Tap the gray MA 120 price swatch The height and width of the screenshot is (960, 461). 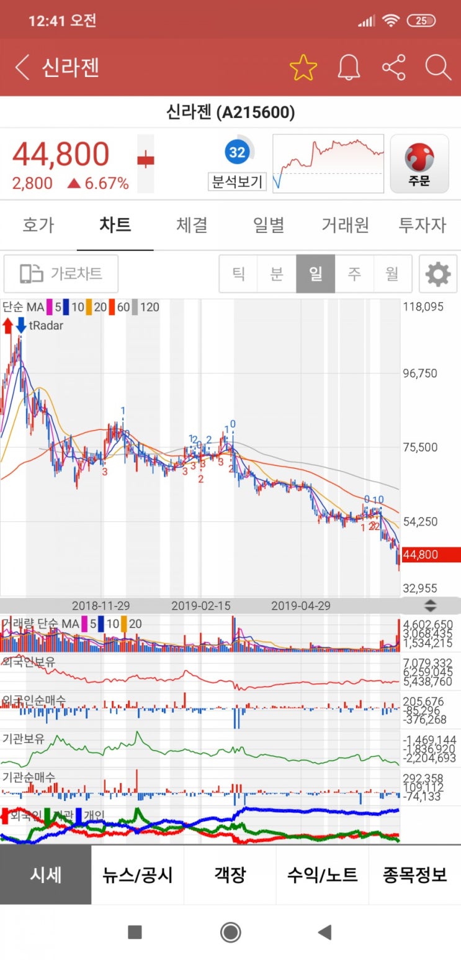point(134,307)
